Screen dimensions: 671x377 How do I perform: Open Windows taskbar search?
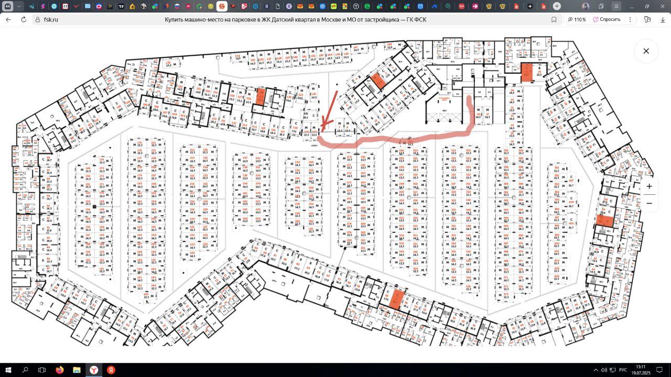point(25,370)
